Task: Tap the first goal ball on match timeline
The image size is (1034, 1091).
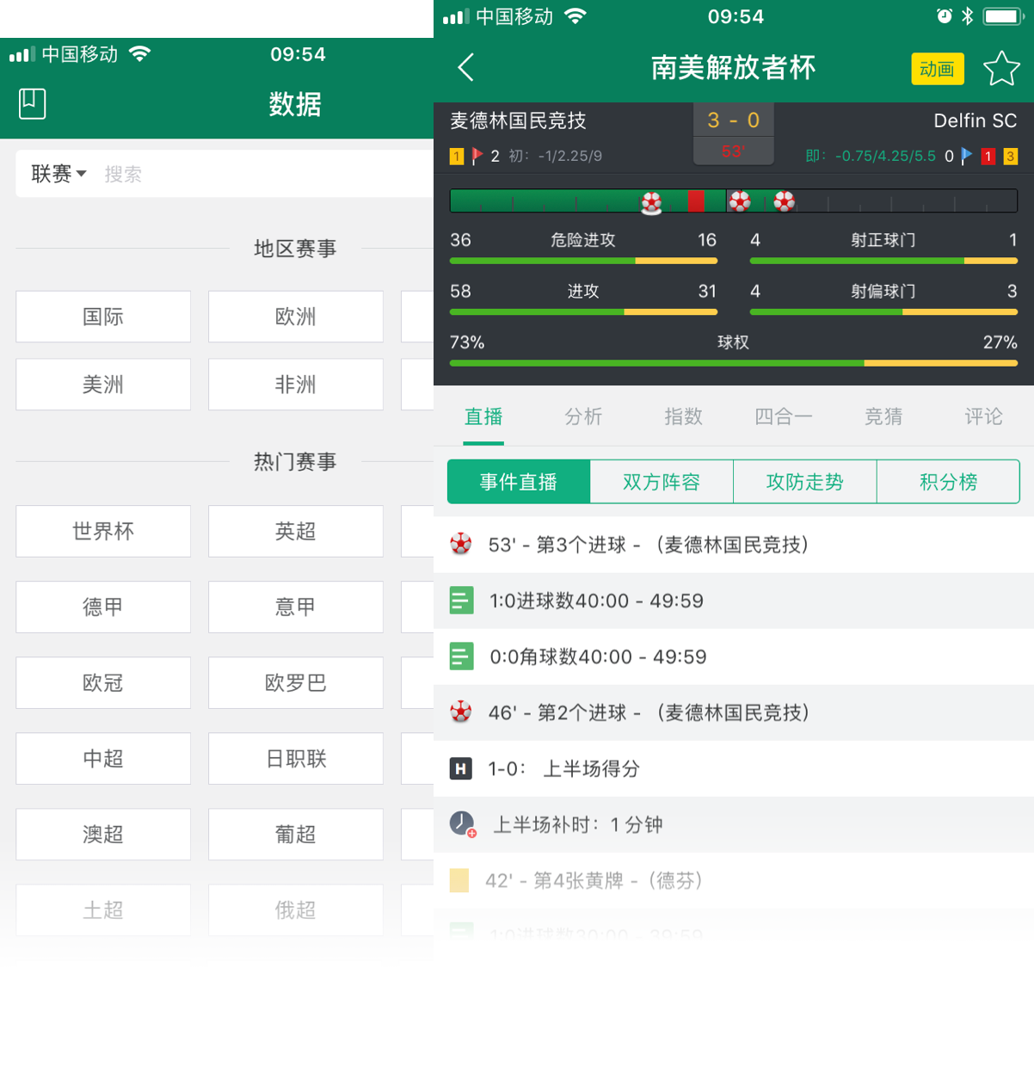Action: (x=652, y=203)
